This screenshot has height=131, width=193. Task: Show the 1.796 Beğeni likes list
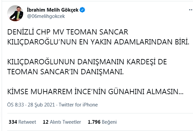[x=102, y=122]
